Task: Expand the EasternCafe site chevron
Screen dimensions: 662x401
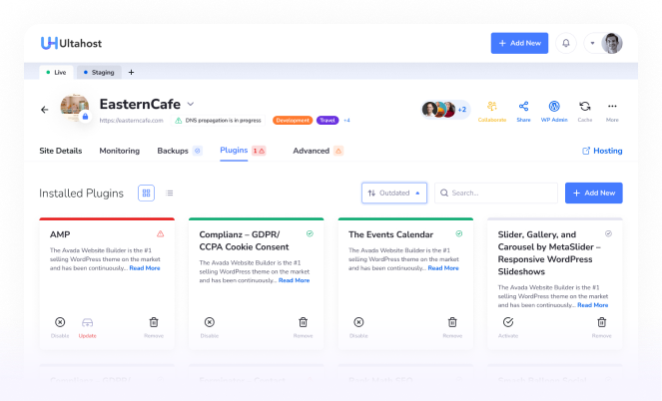Action: [191, 104]
